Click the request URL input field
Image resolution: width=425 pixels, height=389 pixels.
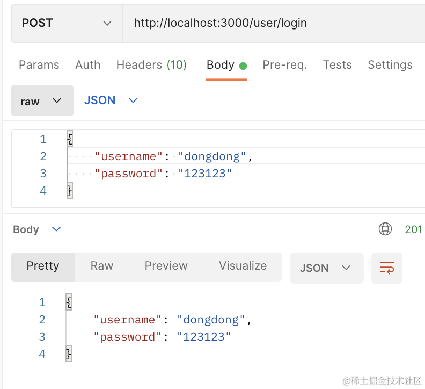point(268,23)
